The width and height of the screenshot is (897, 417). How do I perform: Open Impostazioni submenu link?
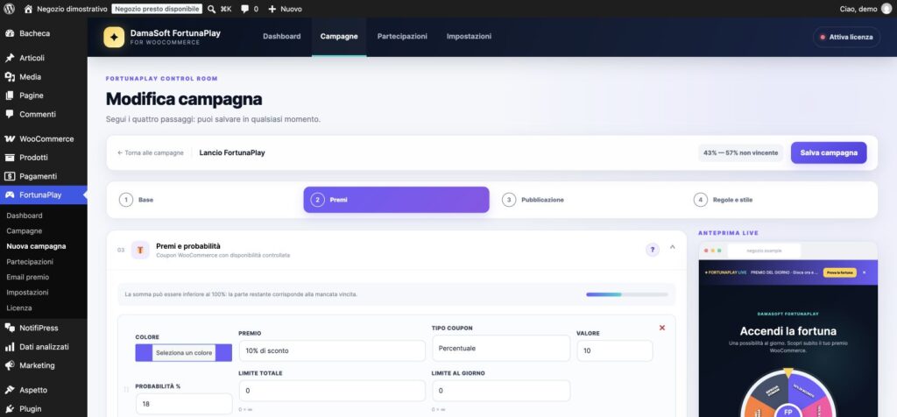27,293
